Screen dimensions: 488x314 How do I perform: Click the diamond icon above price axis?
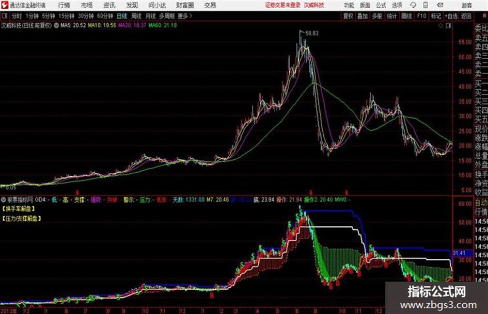point(440,26)
